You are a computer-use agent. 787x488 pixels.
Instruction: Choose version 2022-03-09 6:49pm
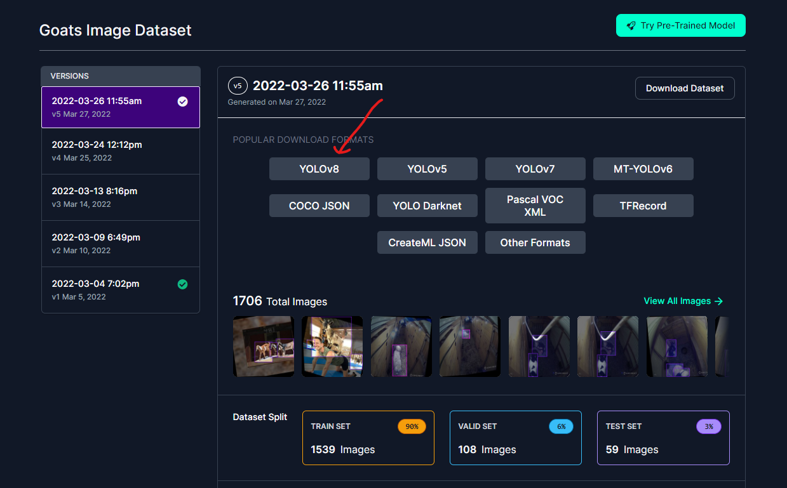[x=121, y=244]
